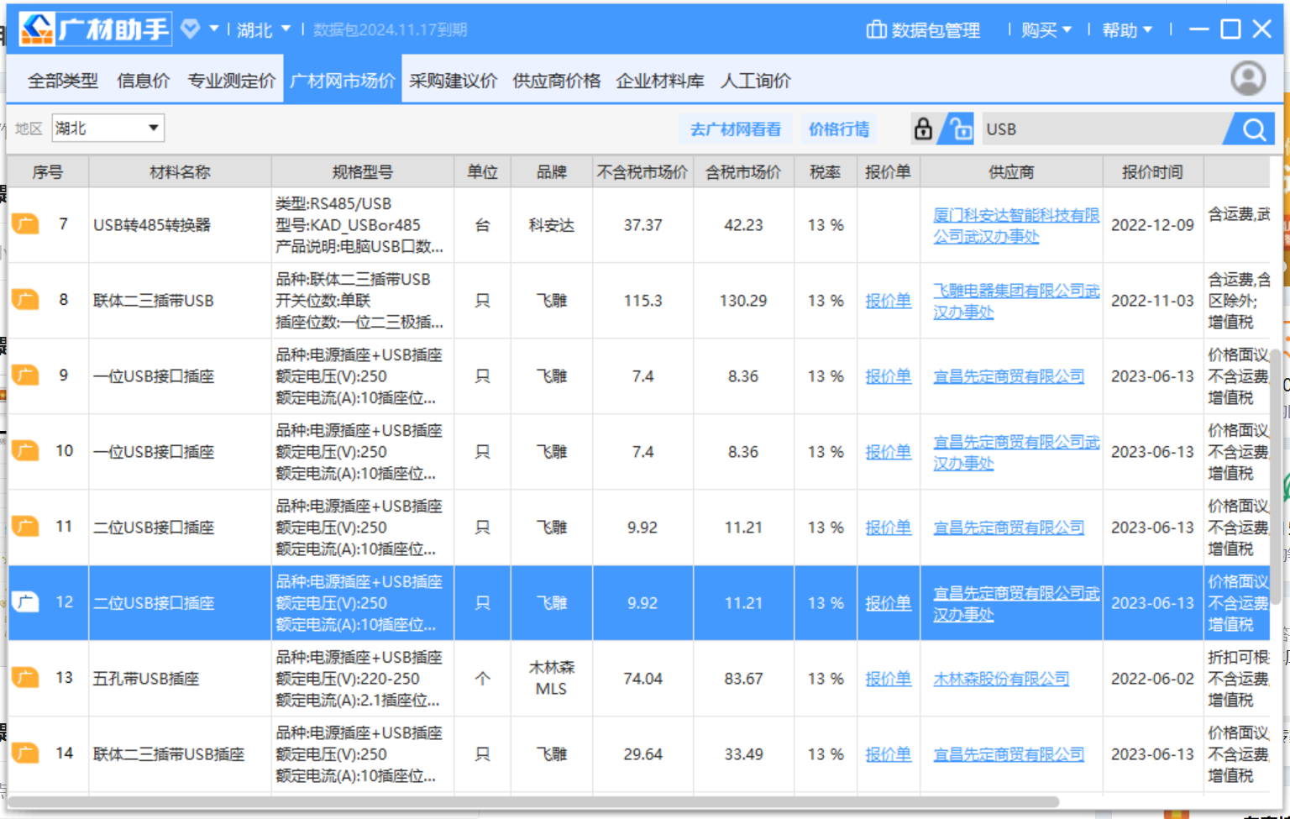Click the 含税市场价 column header

743,172
